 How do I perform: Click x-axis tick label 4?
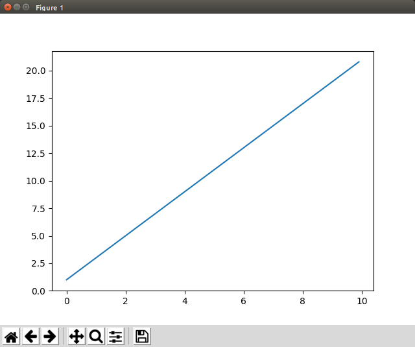(185, 301)
